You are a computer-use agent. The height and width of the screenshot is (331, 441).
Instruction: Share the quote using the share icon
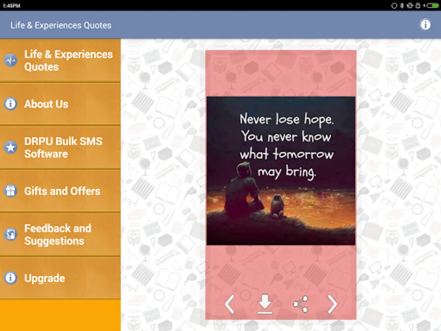click(300, 305)
